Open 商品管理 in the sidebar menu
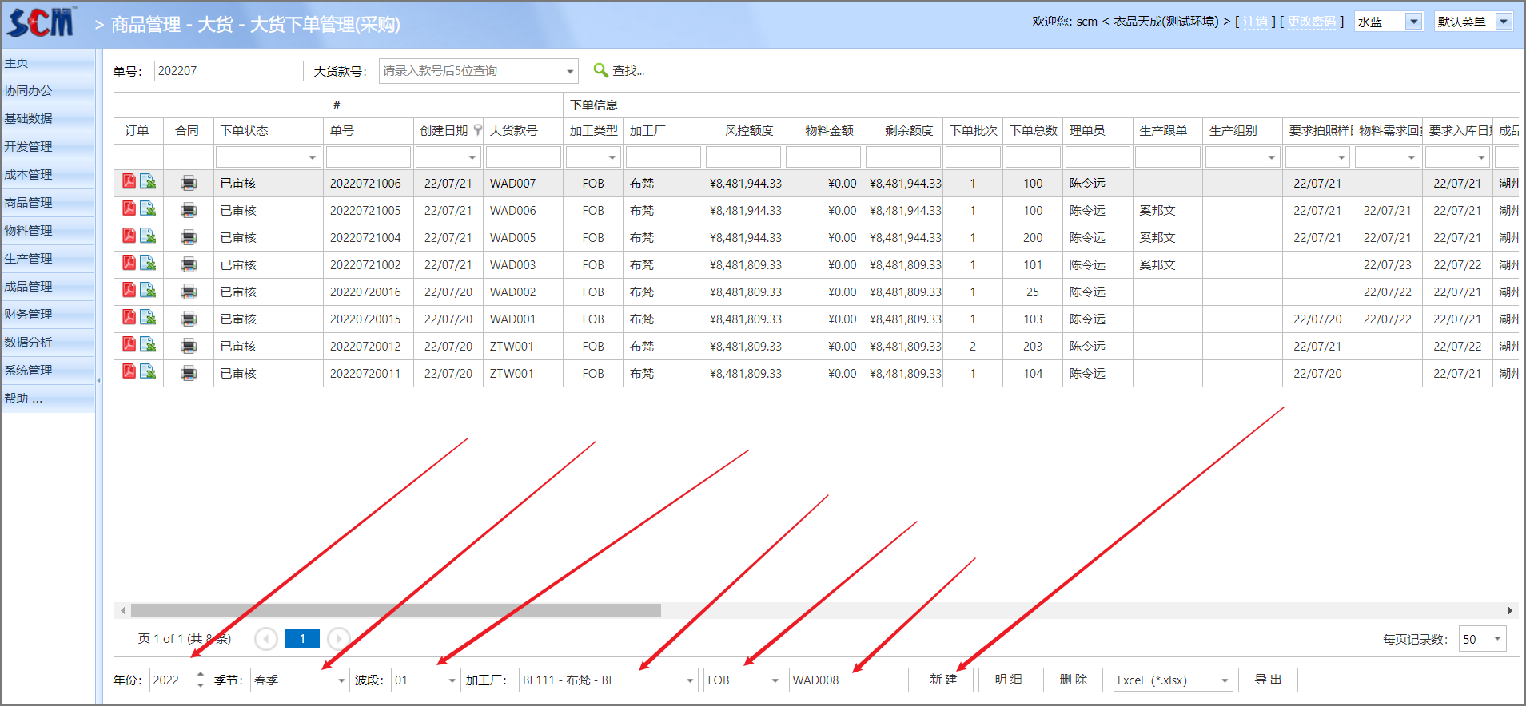The height and width of the screenshot is (706, 1526). [29, 203]
